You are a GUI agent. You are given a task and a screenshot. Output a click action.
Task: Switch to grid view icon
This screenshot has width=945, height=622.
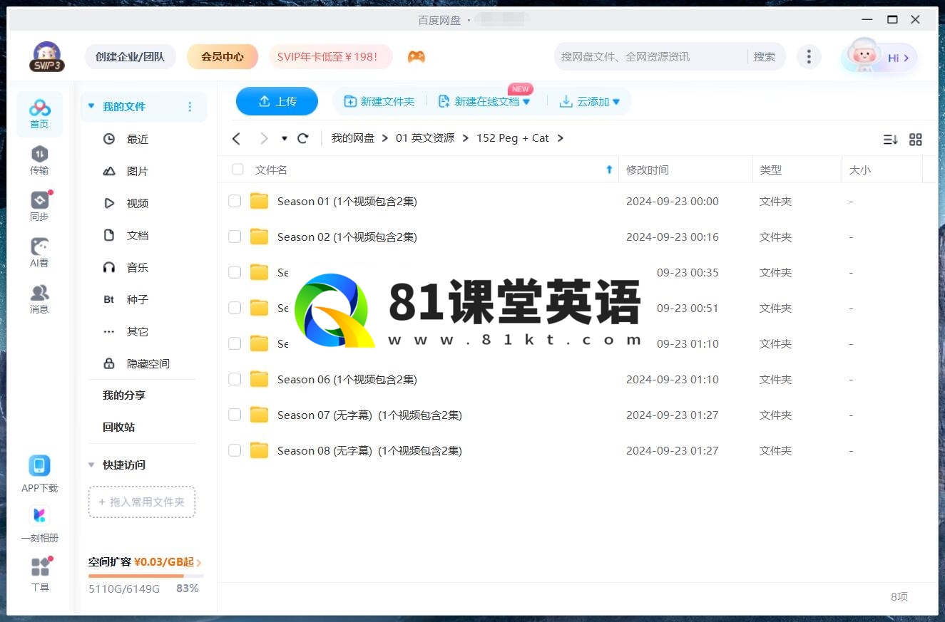[916, 140]
